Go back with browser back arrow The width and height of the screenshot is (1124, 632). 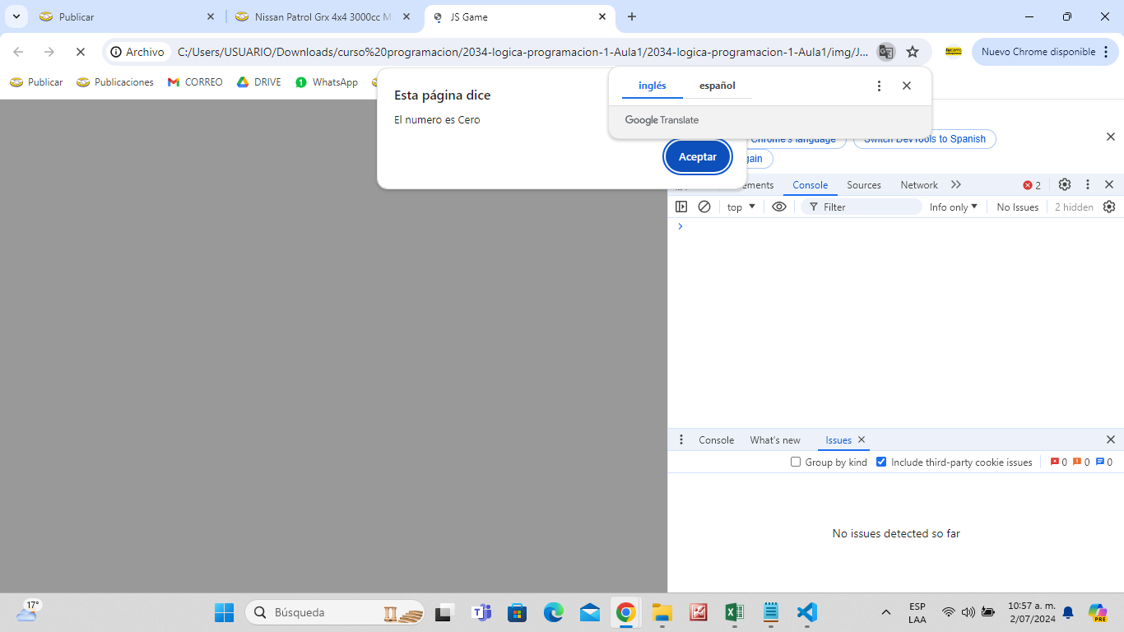pos(18,52)
